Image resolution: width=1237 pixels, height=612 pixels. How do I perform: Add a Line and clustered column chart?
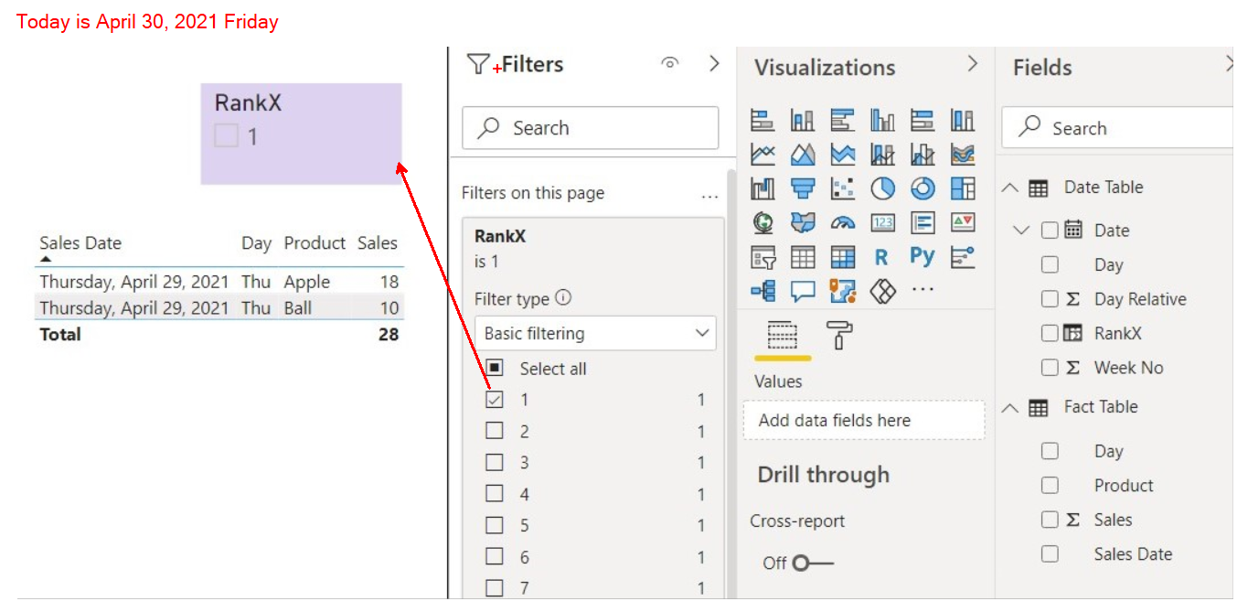click(922, 154)
